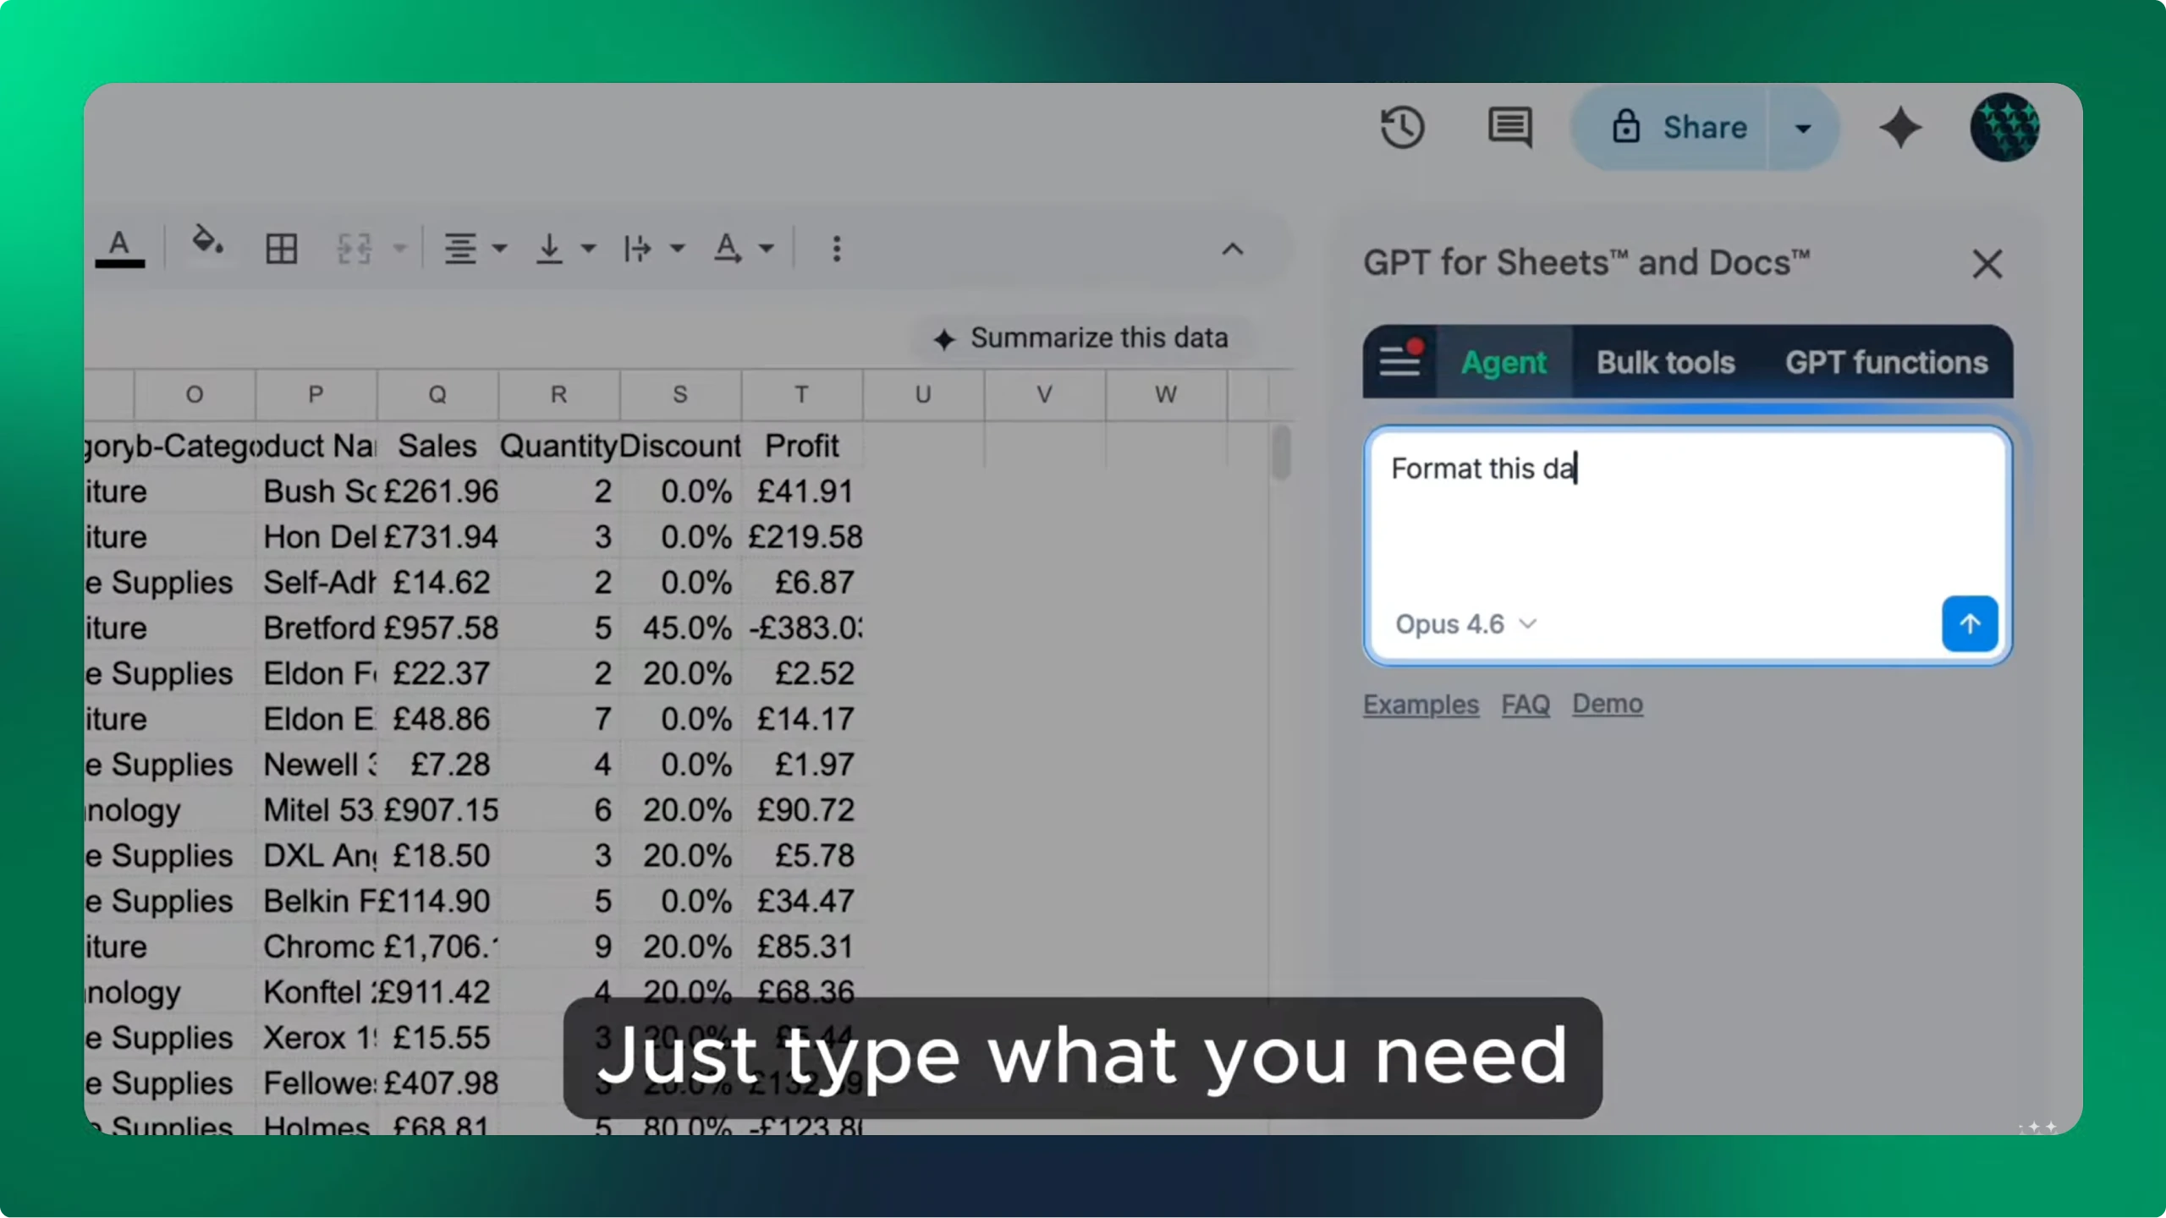
Task: Expand the vertical align dropdown
Action: tap(587, 249)
